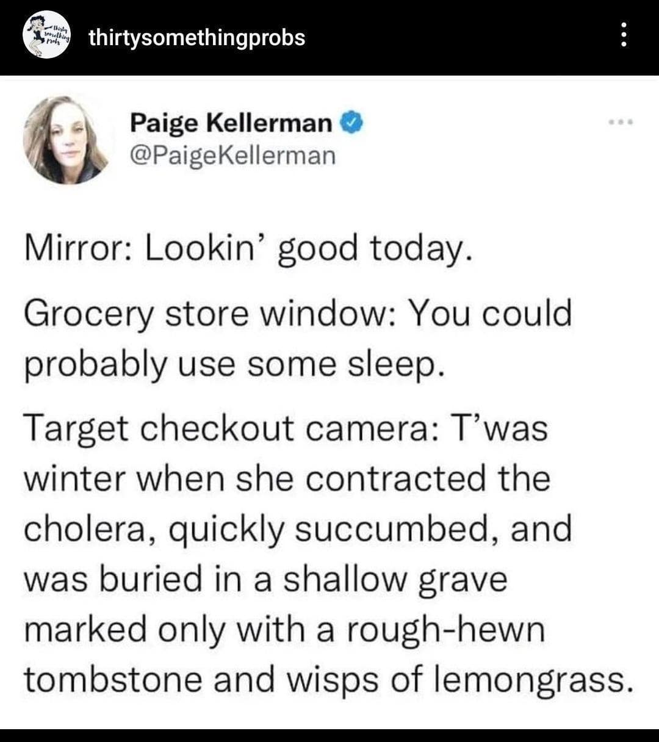This screenshot has width=659, height=742.
Task: Select the "probably use some sleep." line
Action: (x=231, y=364)
